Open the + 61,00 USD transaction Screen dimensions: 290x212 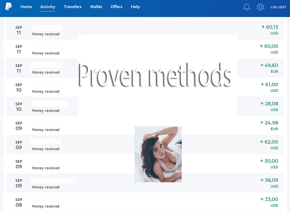pos(145,87)
